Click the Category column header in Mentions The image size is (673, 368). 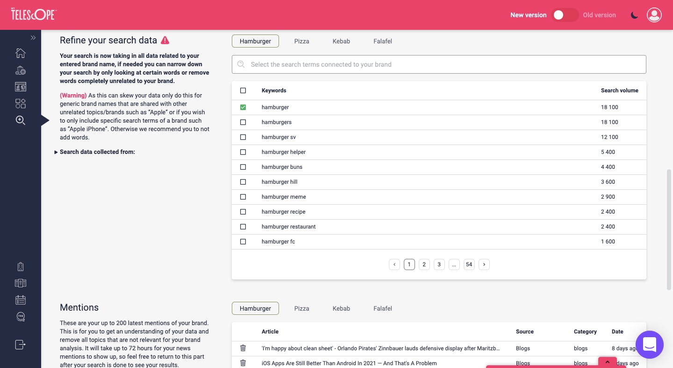(585, 332)
